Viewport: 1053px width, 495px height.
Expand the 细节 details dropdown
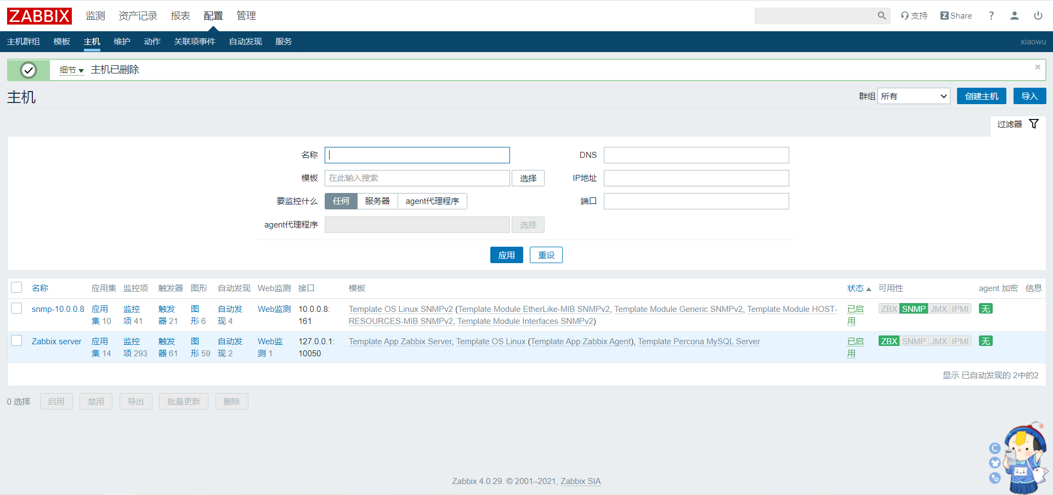tap(71, 70)
